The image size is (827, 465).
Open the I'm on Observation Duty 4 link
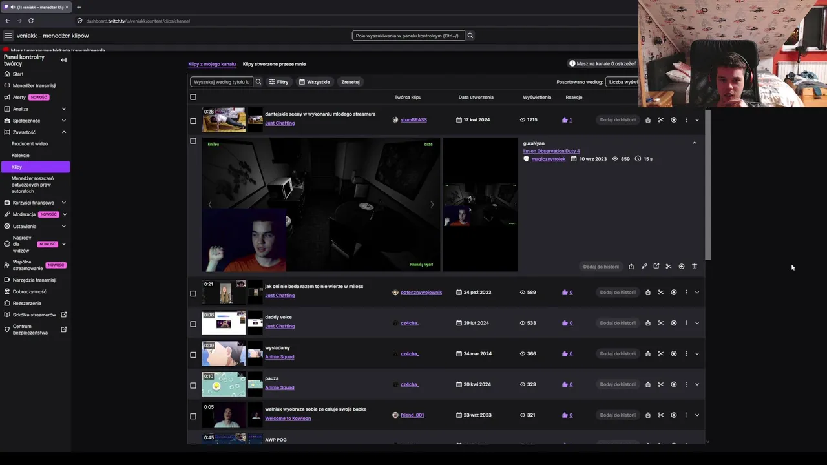551,151
